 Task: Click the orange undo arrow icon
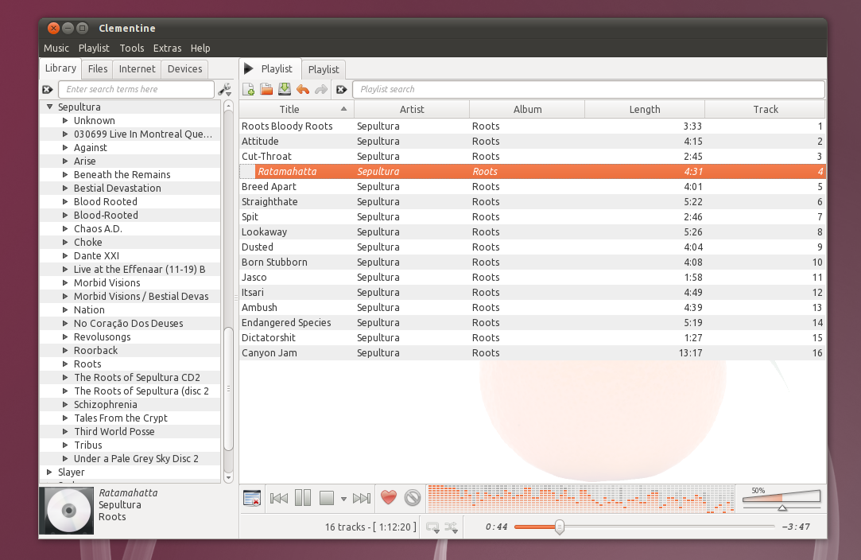[x=302, y=89]
